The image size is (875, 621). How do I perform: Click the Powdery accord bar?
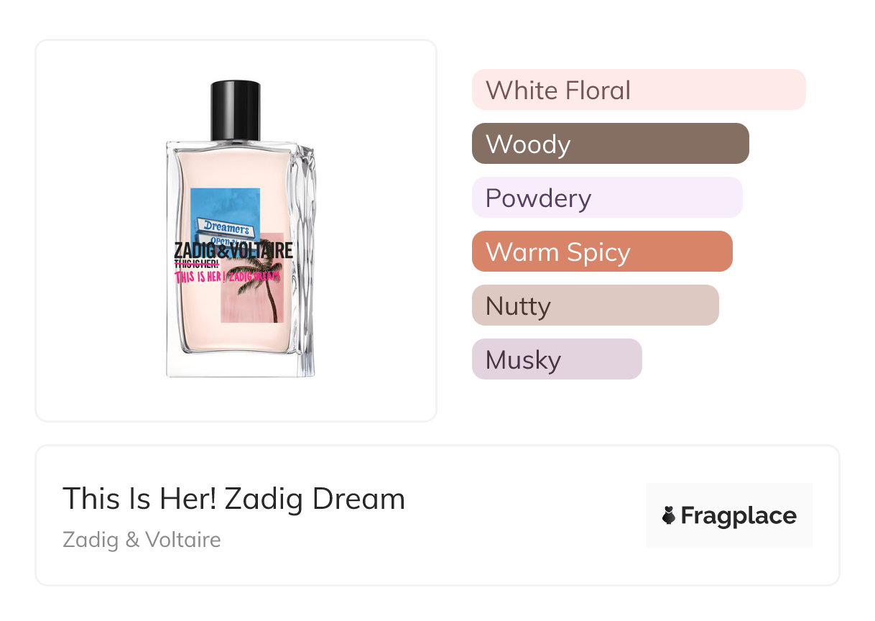point(607,198)
